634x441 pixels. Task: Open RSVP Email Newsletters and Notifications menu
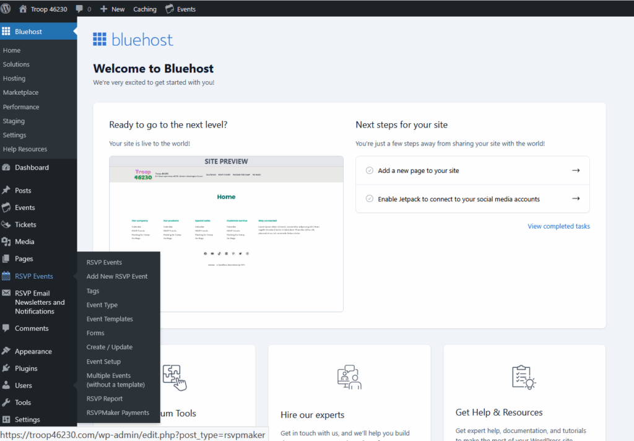[x=38, y=302]
